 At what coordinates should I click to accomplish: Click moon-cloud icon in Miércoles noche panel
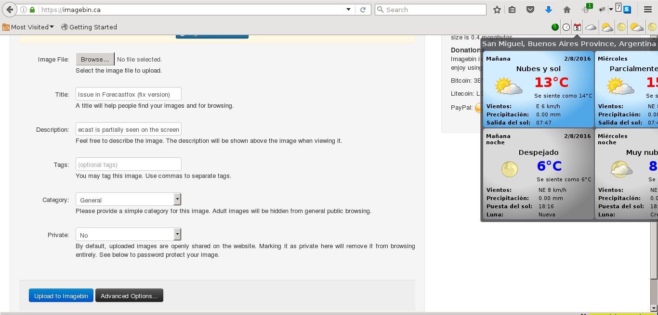pos(621,169)
